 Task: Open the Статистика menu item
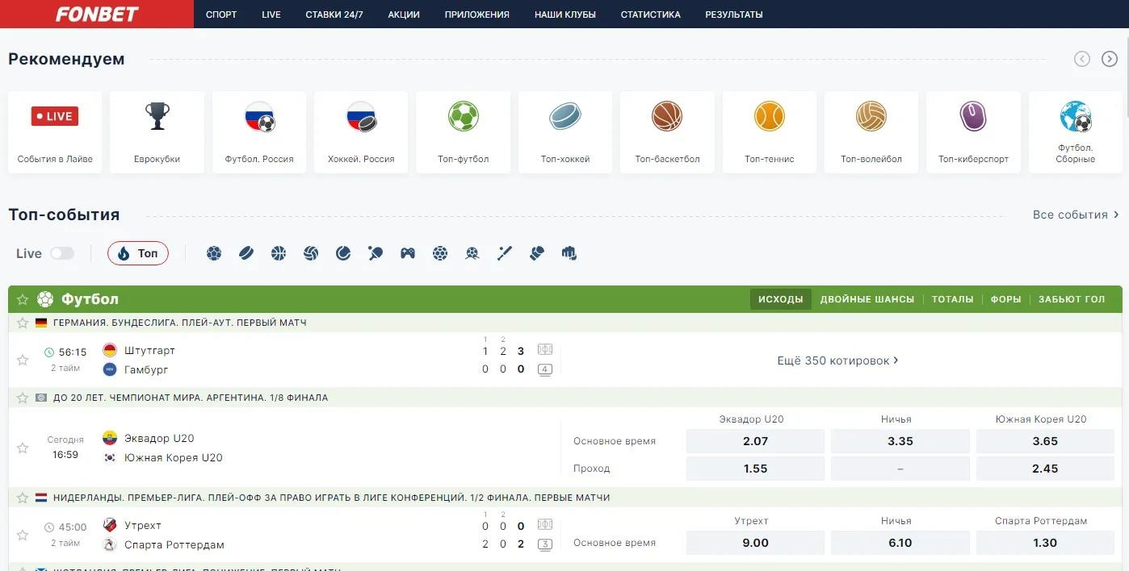coord(651,15)
